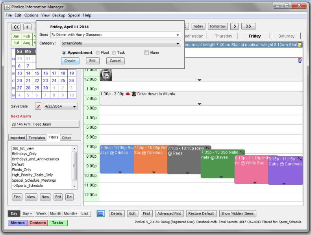Click the red car icon in the Atlanta appointment

coord(128,94)
